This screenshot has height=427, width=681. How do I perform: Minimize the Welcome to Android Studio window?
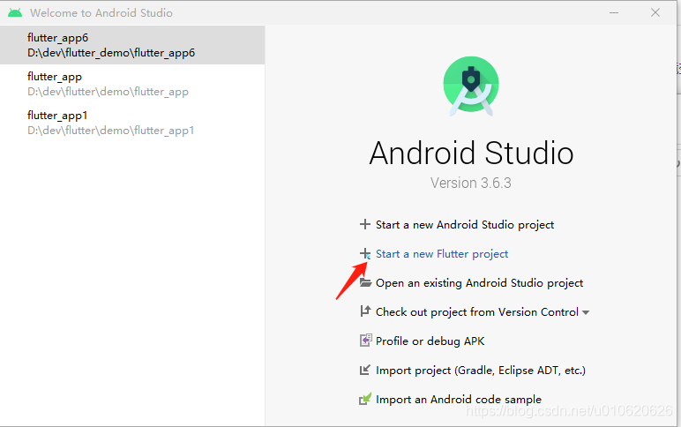point(614,12)
